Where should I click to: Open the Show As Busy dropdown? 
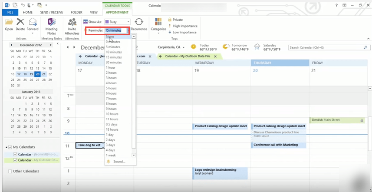pos(128,22)
